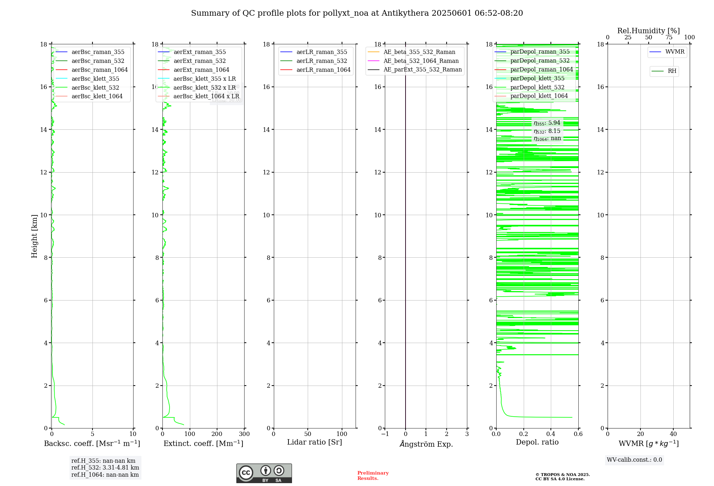Click the AE_beta_532_1064_Raman legend entry
Screen dimensions: 714x486
click(x=421, y=61)
